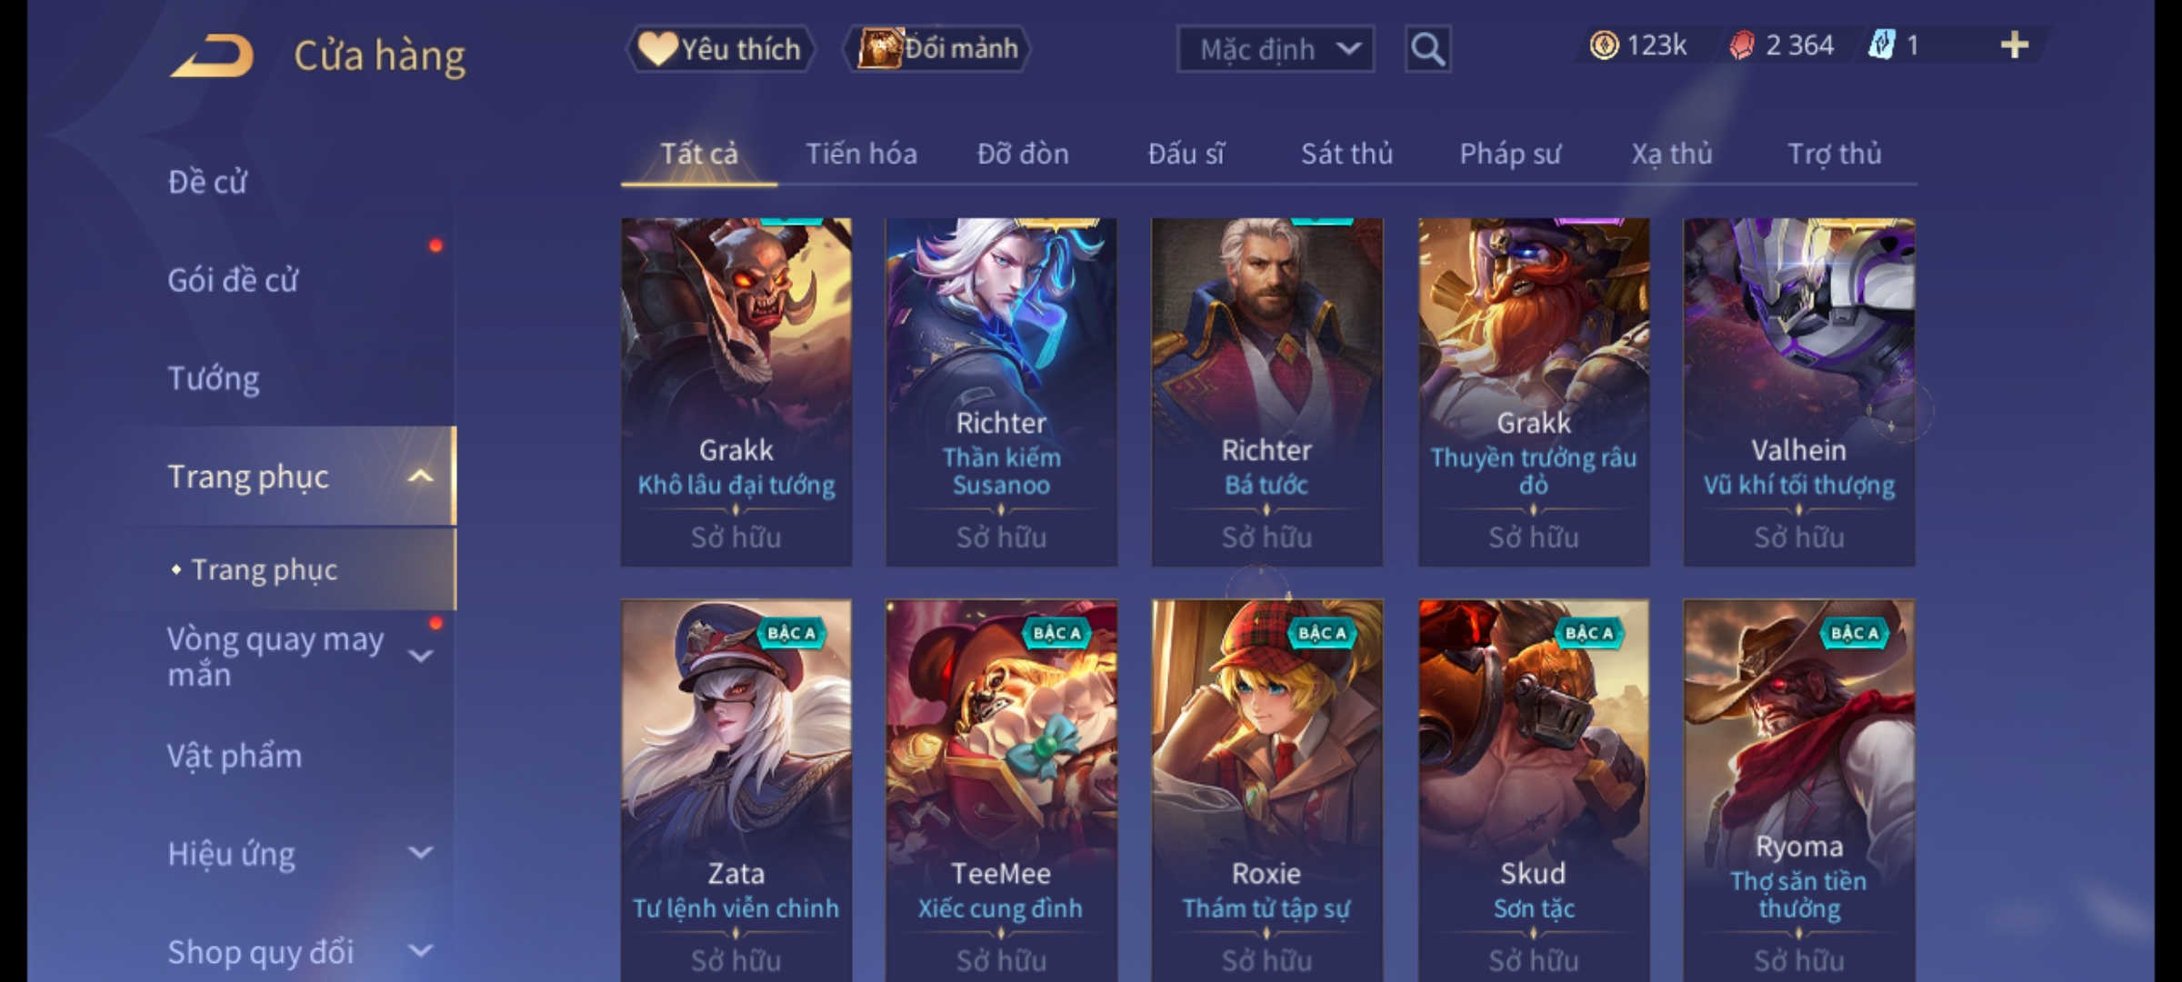The image size is (2182, 982).
Task: Expand Vòng quay may mắn section
Action: tap(420, 656)
